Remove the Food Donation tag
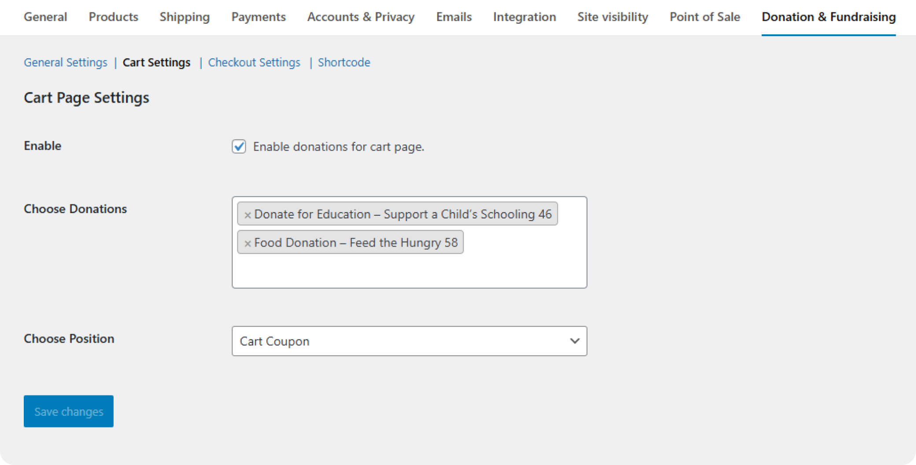Viewport: 916px width, 465px height. [247, 243]
